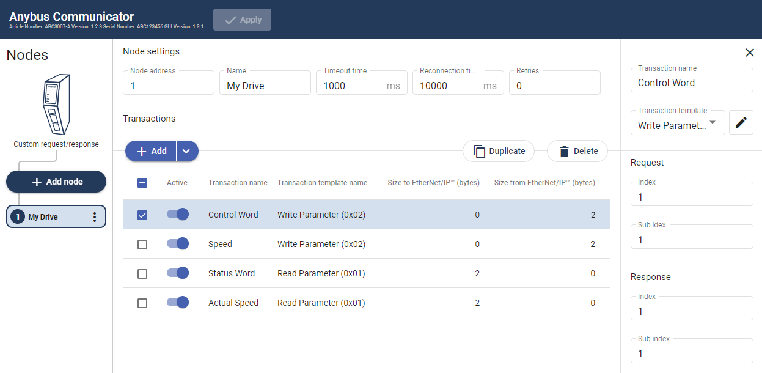Expand the Add button dropdown arrow

coord(186,151)
